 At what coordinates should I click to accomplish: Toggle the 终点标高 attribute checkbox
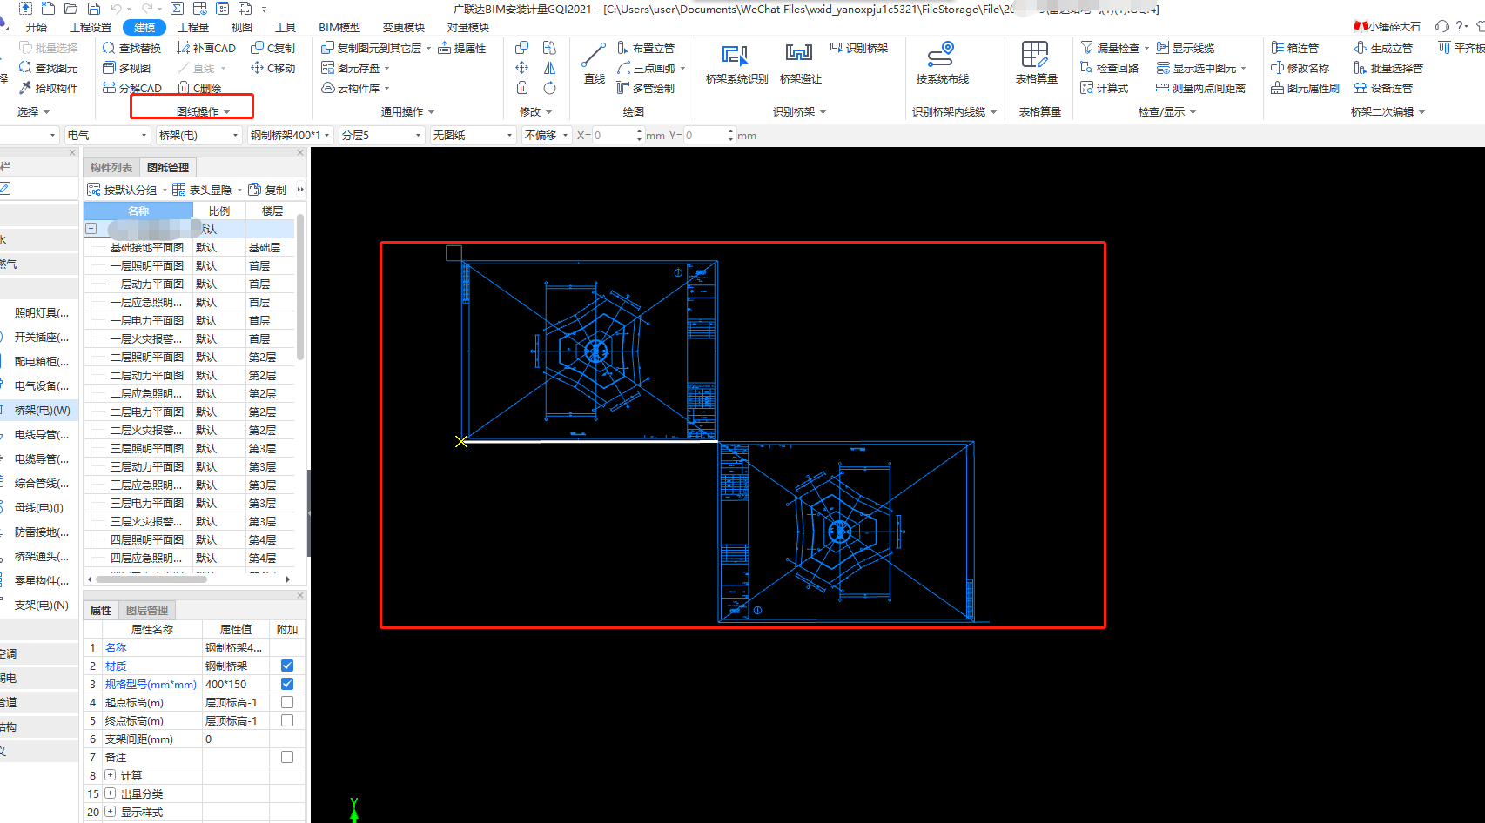click(x=287, y=720)
